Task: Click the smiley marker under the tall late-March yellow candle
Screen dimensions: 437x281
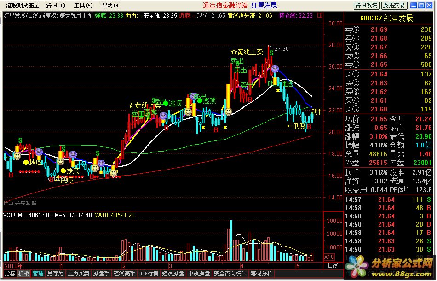Action: (228, 112)
